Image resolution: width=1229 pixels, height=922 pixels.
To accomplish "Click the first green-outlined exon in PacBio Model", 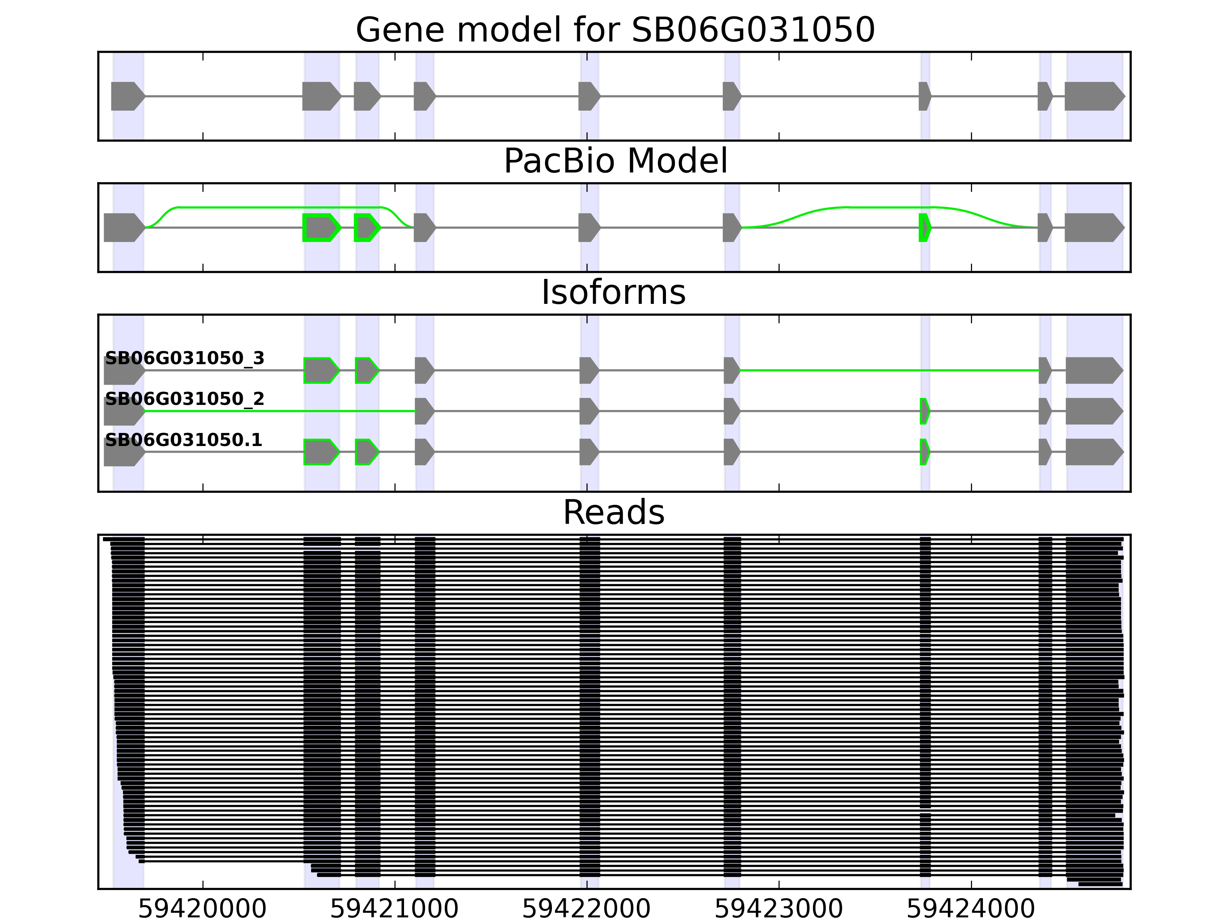I will point(321,227).
